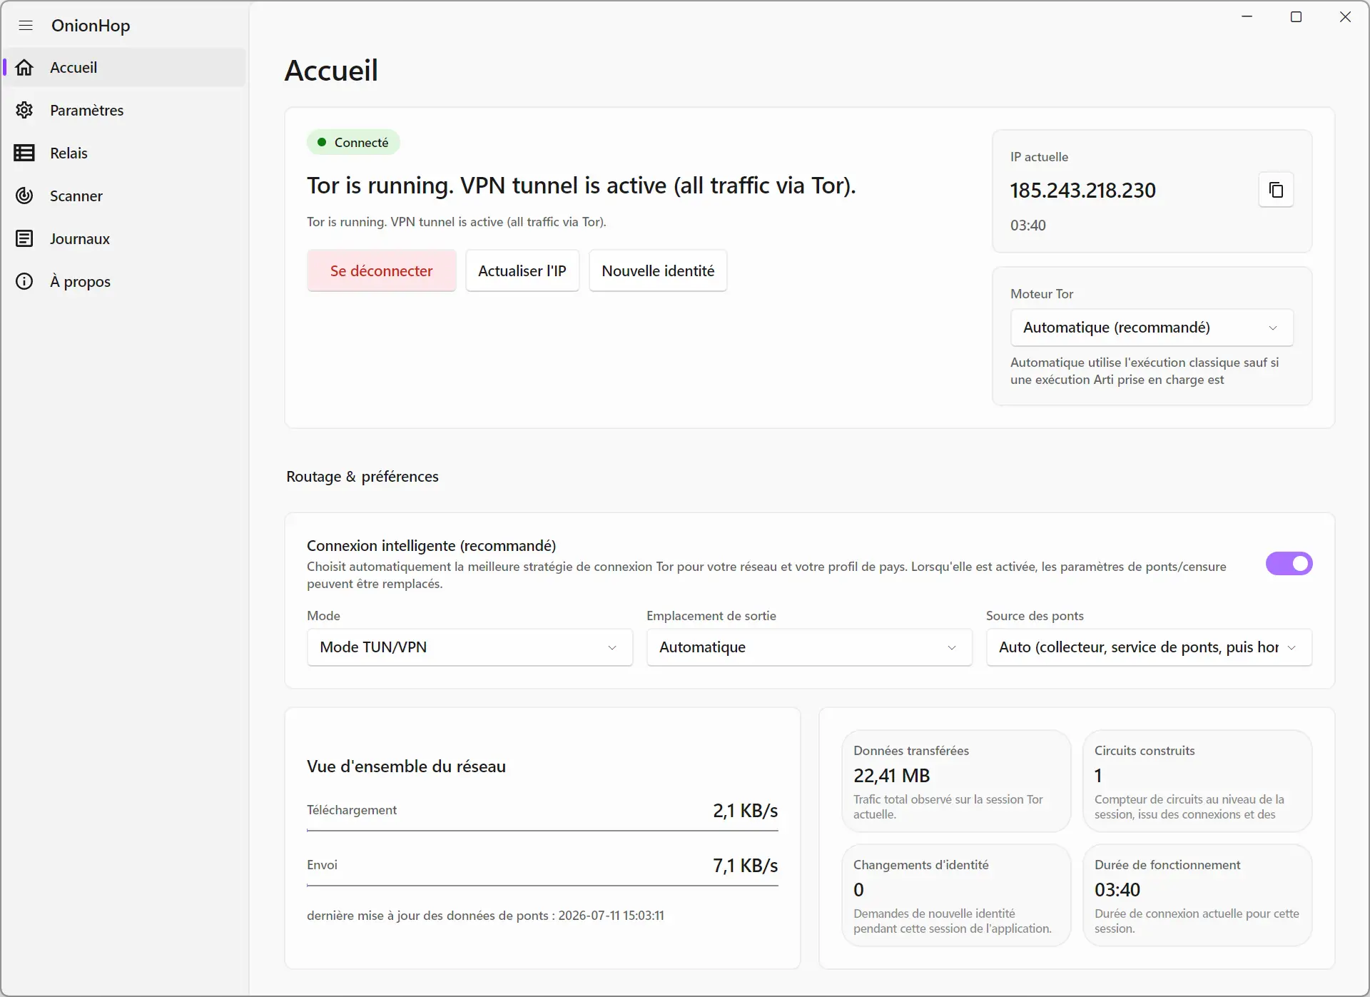Open Emplacement de sortie dropdown
The width and height of the screenshot is (1370, 997).
(809, 647)
